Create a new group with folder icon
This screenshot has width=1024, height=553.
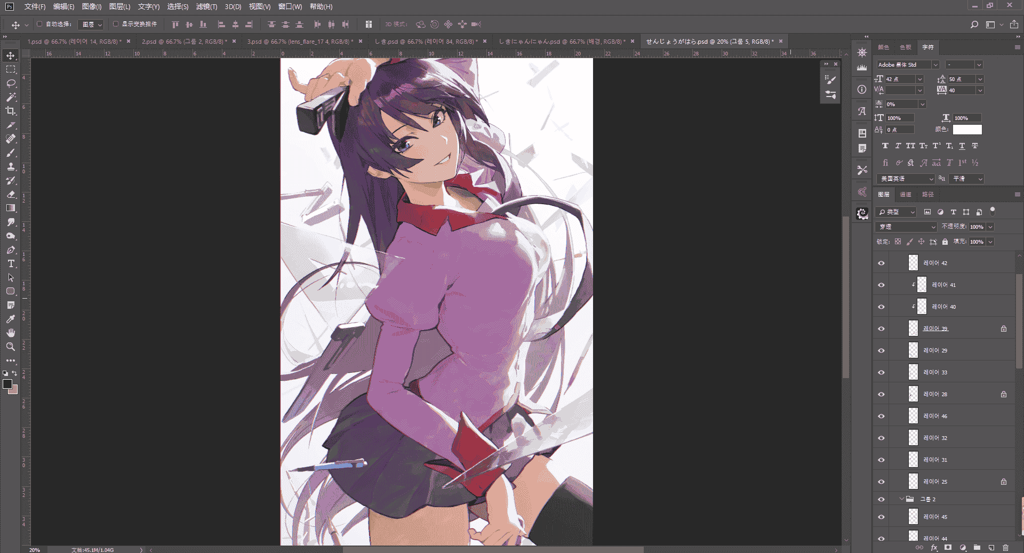977,548
